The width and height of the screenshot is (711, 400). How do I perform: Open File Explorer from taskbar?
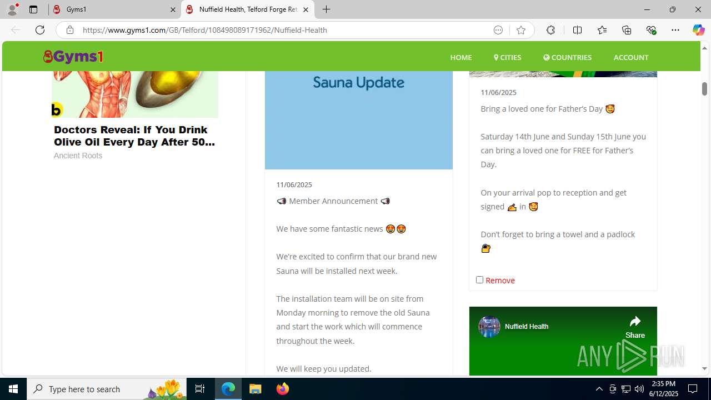tap(256, 389)
